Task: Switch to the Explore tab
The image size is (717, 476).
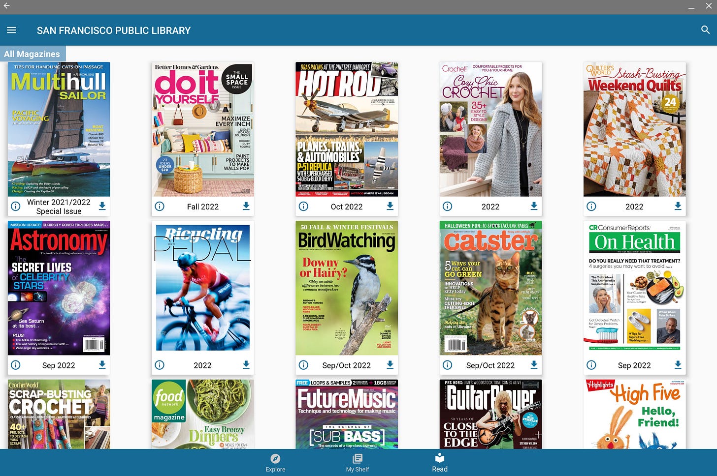Action: (x=275, y=463)
